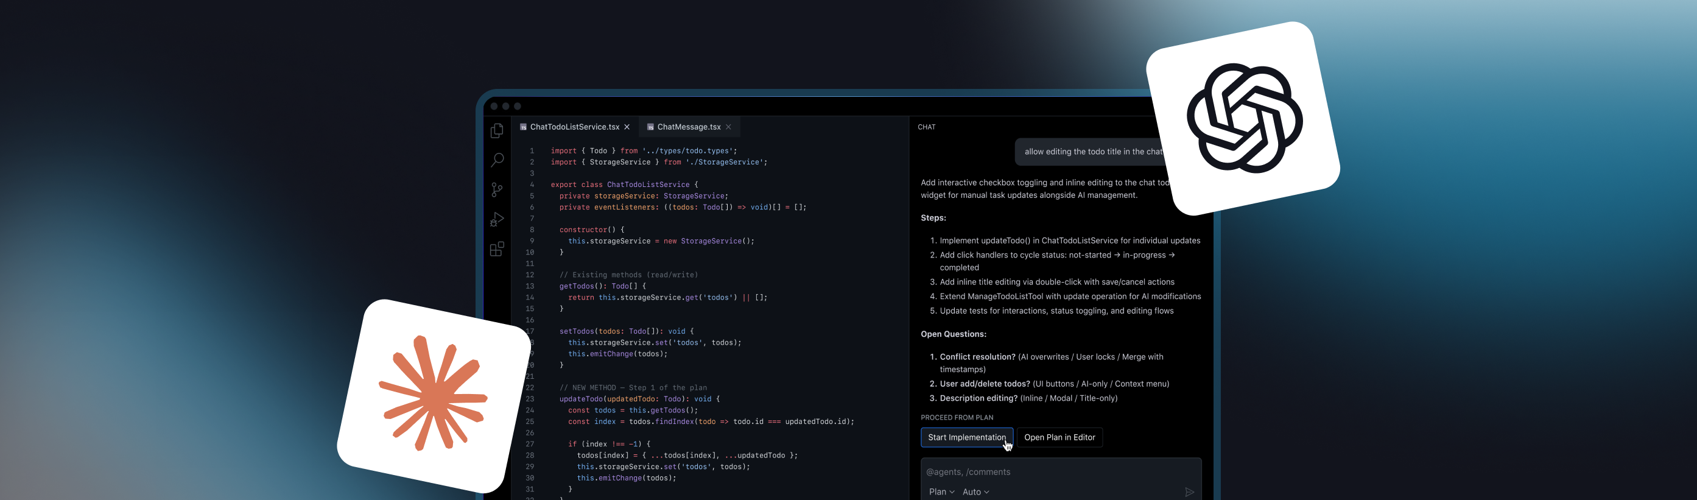Click code line 'export class ChatTodoListService {'
Screen dimensions: 1697x500
click(x=624, y=185)
